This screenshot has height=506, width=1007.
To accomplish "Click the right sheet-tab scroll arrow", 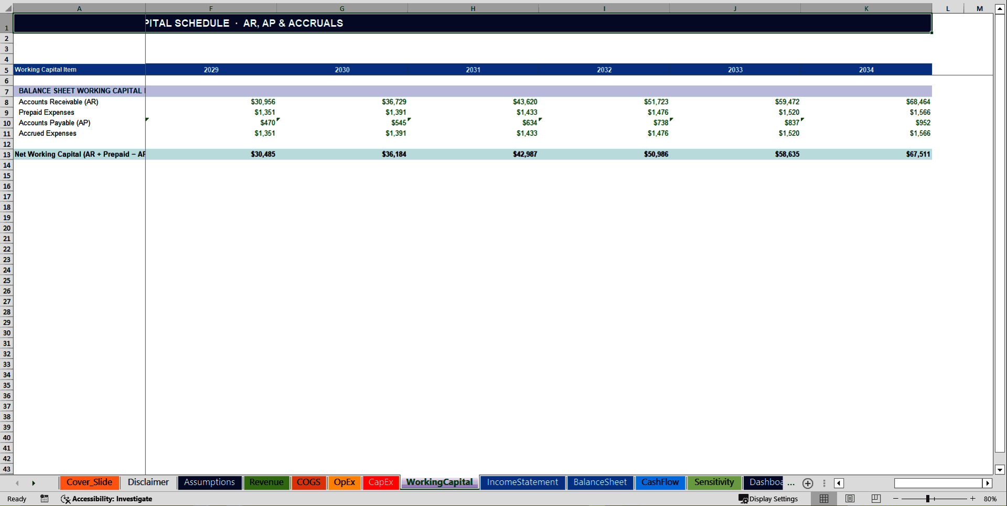I will (x=34, y=483).
